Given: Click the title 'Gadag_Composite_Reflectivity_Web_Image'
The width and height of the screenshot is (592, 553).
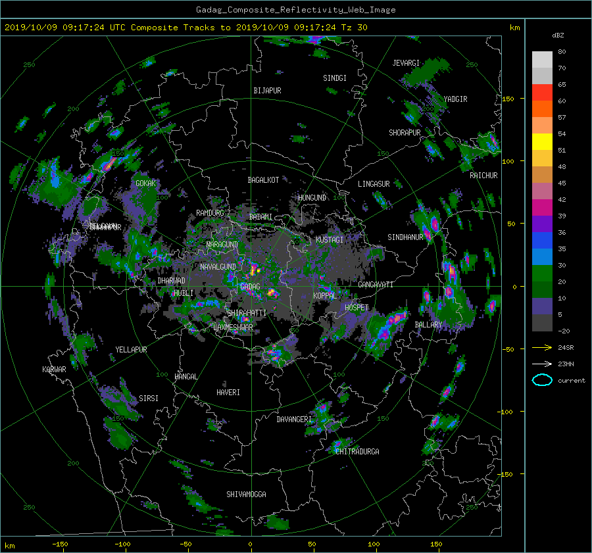Looking at the screenshot, I should click(295, 10).
